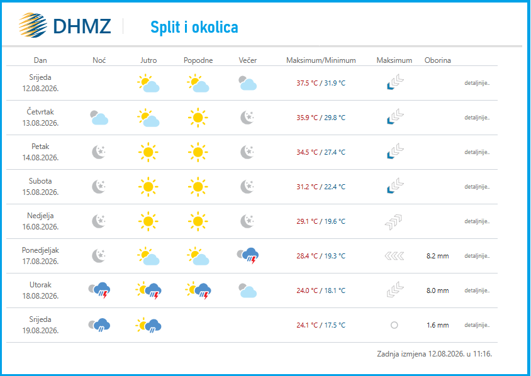Click Tuesday 18.08 evening cloudy night icon
This screenshot has height=376, width=531.
248,290
